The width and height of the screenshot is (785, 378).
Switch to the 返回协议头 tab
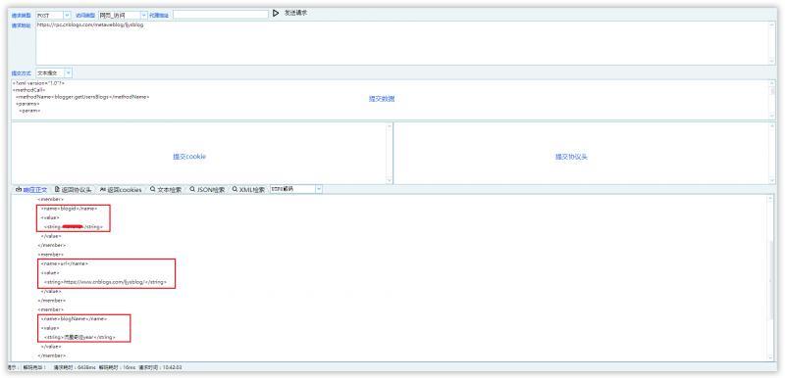[73, 190]
